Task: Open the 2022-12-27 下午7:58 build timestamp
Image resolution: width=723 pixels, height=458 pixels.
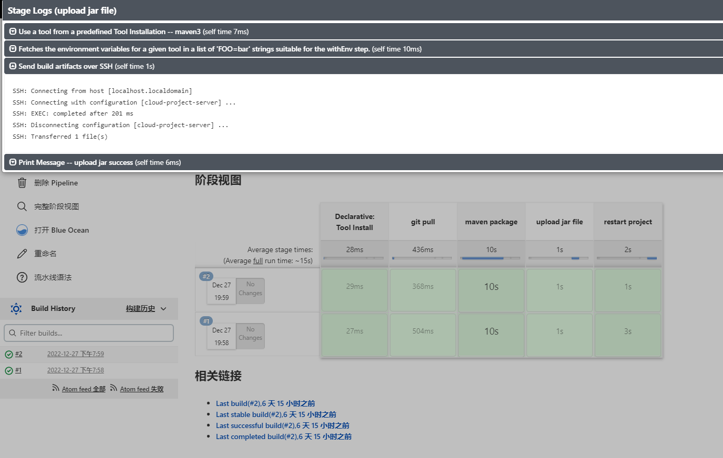Action: click(76, 370)
